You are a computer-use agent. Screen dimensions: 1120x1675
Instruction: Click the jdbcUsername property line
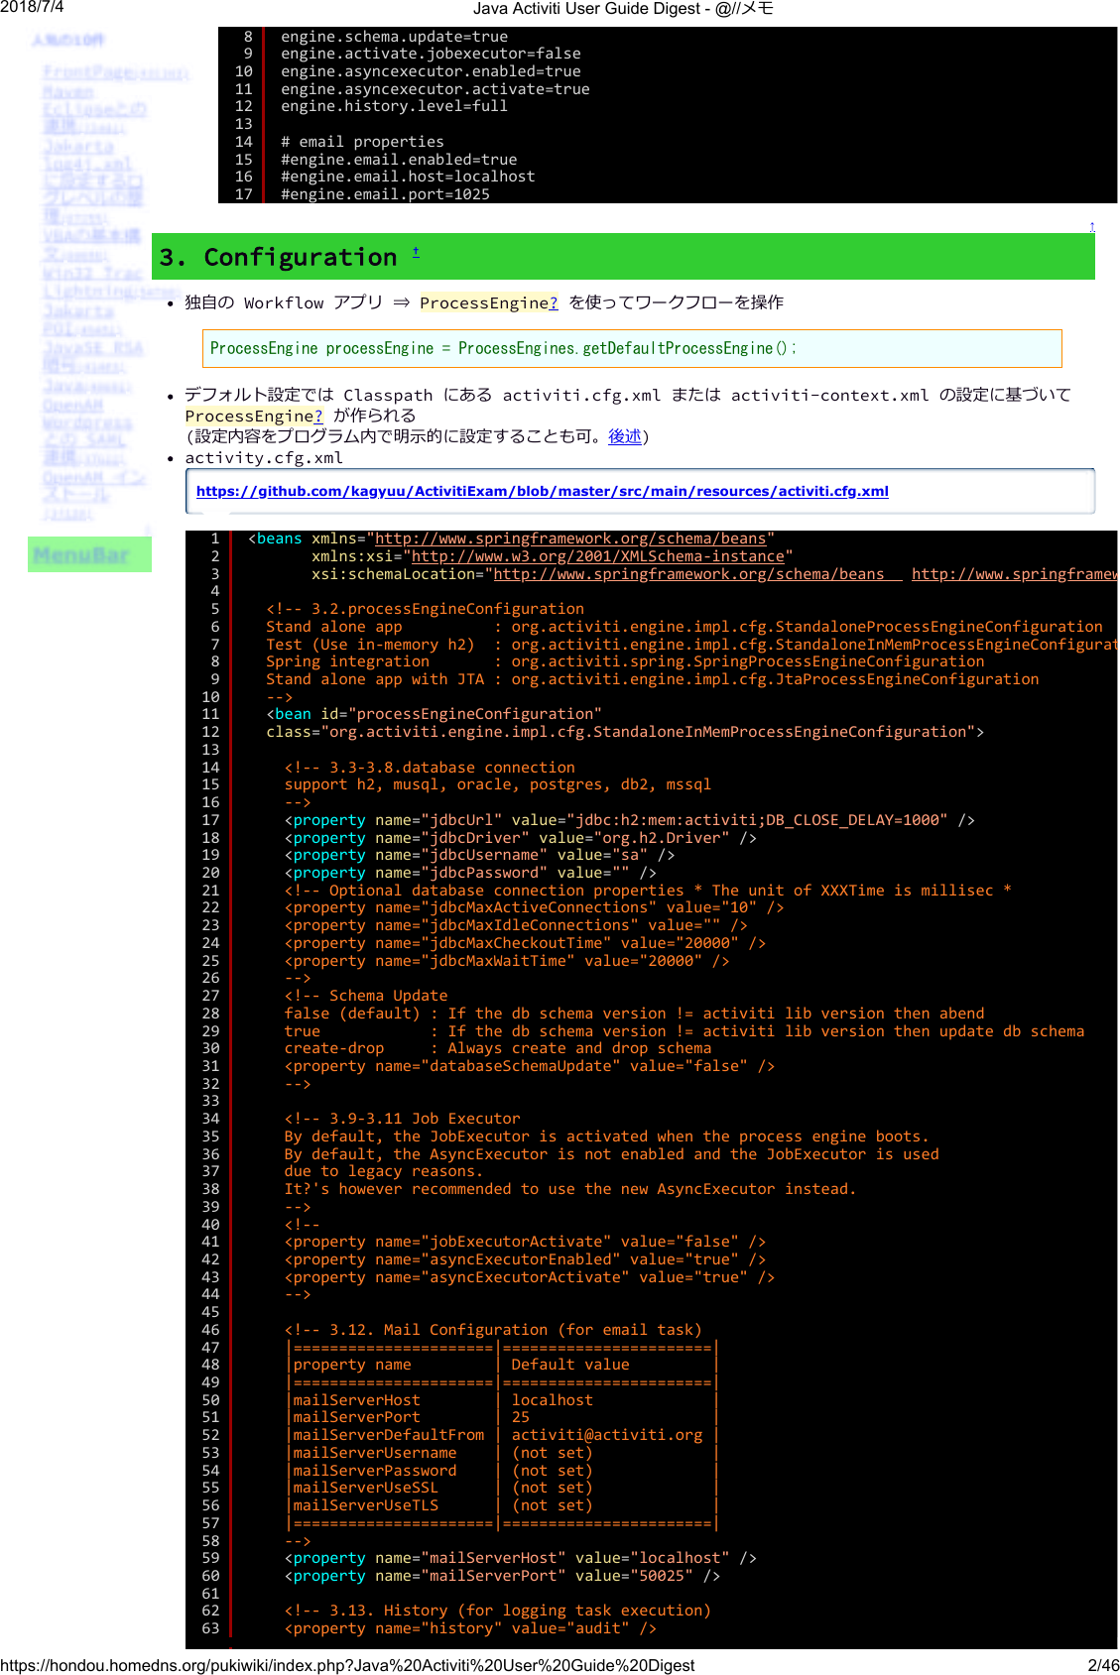tap(479, 855)
